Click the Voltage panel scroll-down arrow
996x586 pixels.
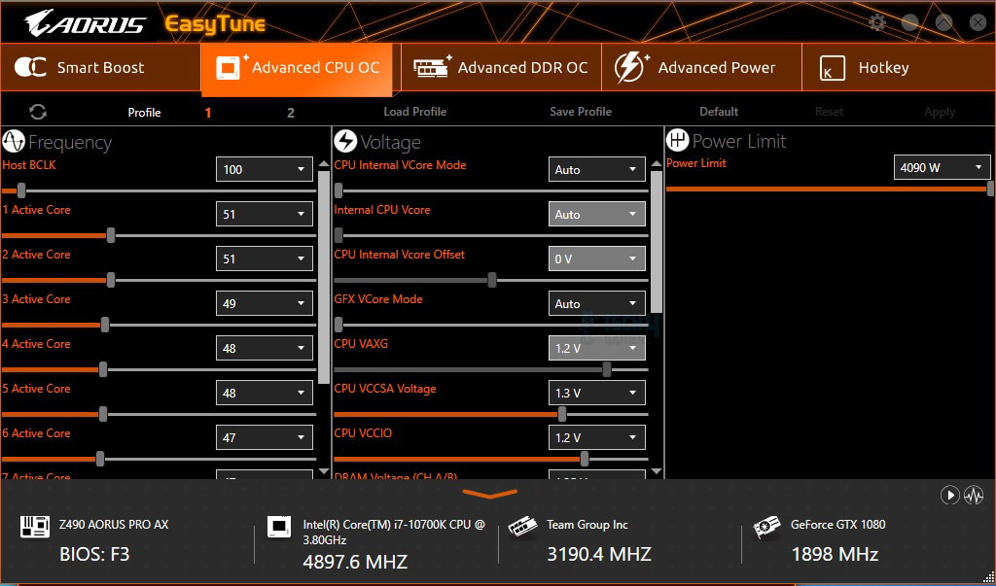[657, 471]
